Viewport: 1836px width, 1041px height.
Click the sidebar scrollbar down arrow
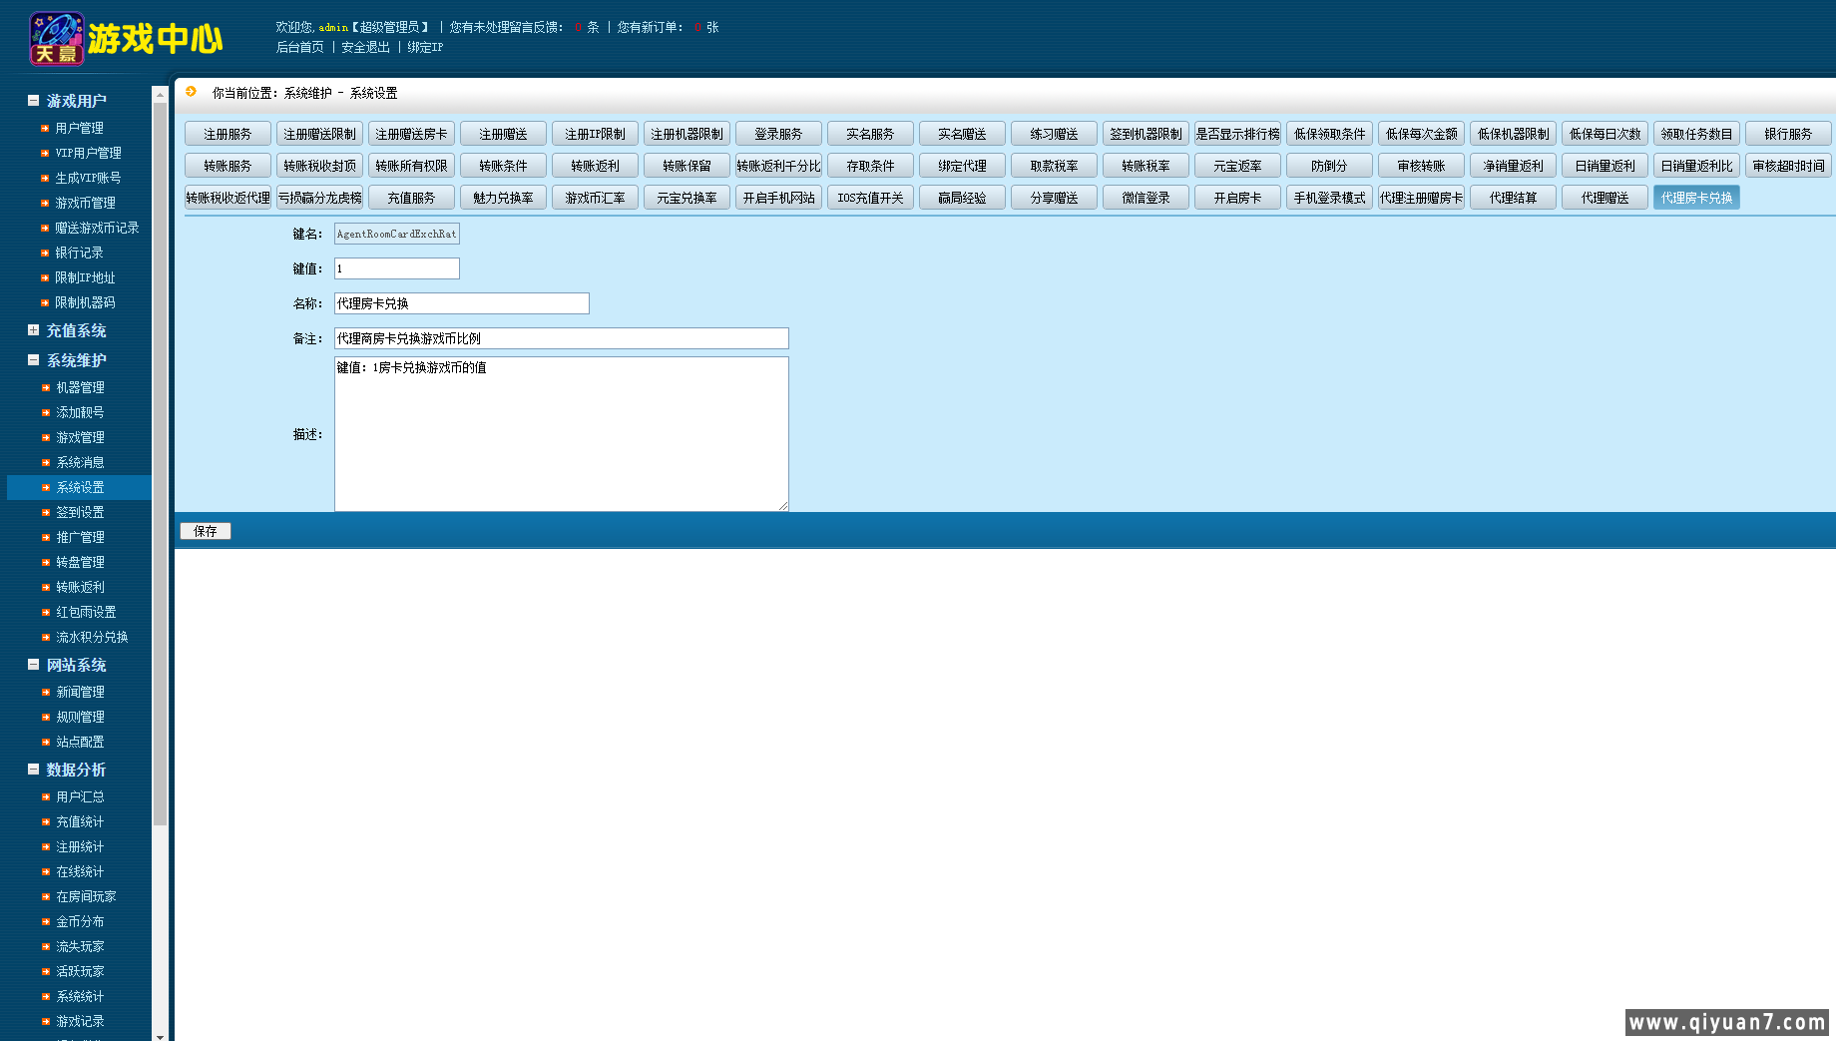[160, 1036]
